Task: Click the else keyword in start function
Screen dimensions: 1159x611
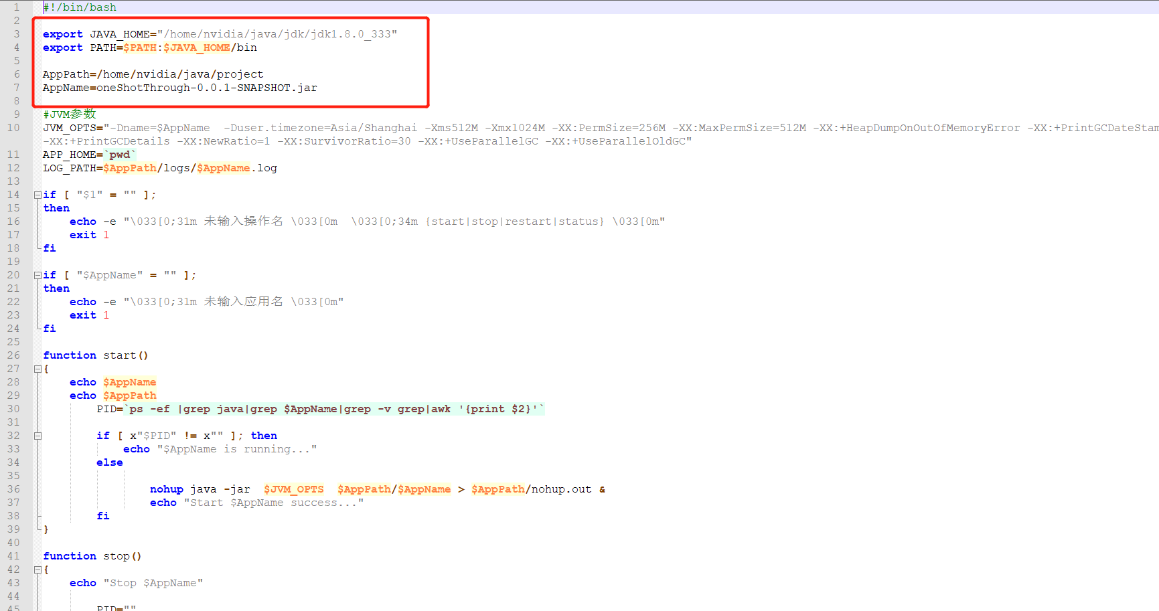Action: [109, 462]
